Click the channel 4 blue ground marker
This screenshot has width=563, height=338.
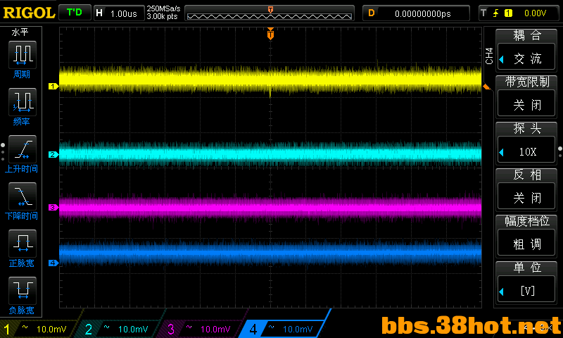pos(53,263)
